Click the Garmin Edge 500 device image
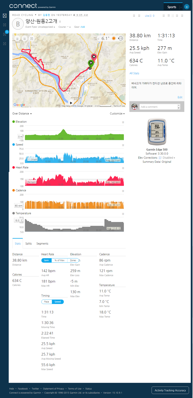This screenshot has width=193, height=398. coord(157,132)
